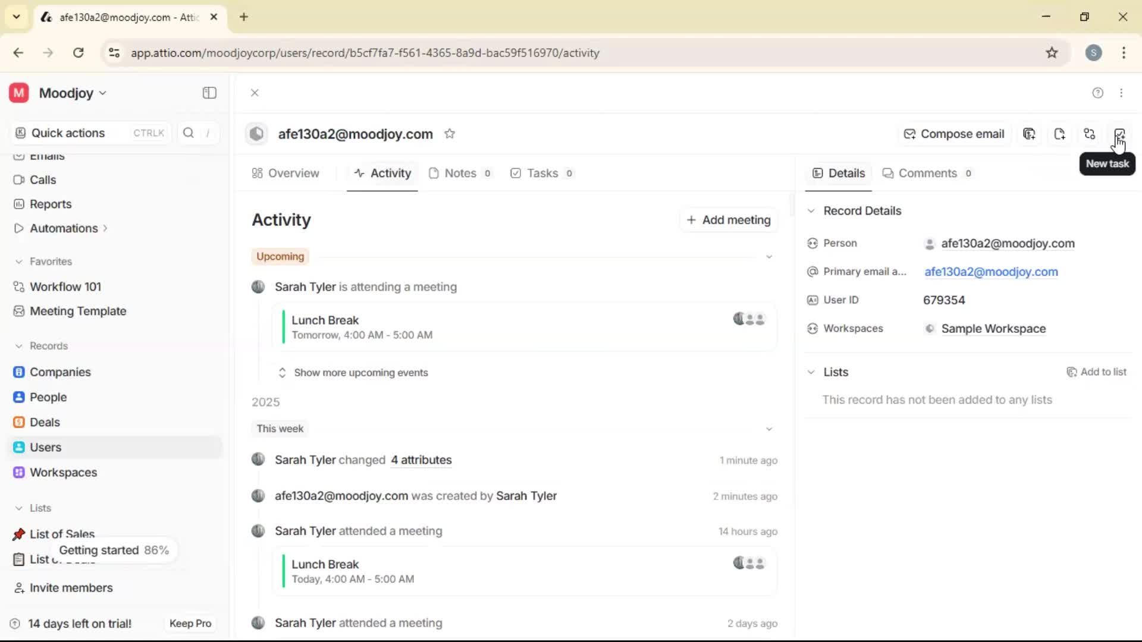Screen dimensions: 1142x642
Task: Click the Add meeting button
Action: click(728, 219)
